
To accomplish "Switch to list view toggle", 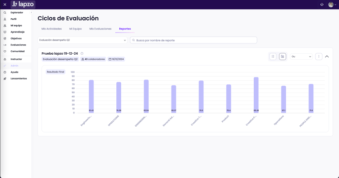I will pos(273,57).
